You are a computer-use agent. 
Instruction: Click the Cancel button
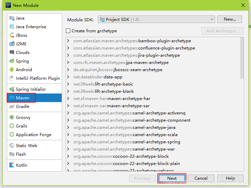coord(201,178)
